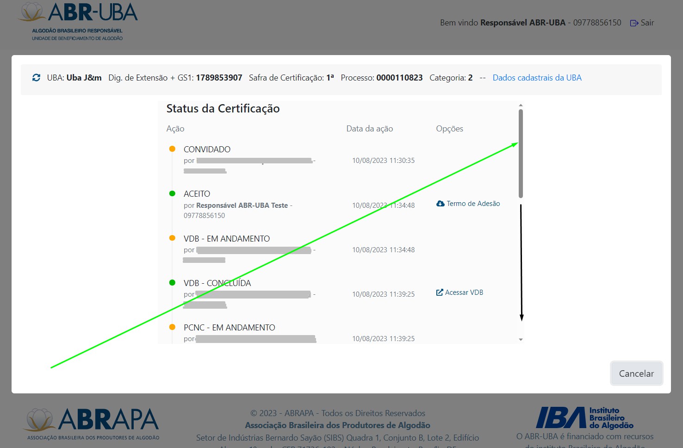Click the scroll down arrow of status list
Viewport: 683px width, 448px height.
(x=521, y=340)
